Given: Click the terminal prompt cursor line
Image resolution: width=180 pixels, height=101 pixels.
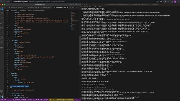Looking at the screenshot, I should coord(92,100).
